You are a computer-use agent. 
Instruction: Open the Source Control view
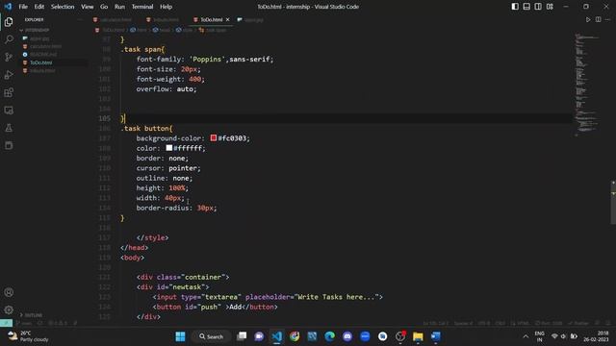click(x=9, y=57)
